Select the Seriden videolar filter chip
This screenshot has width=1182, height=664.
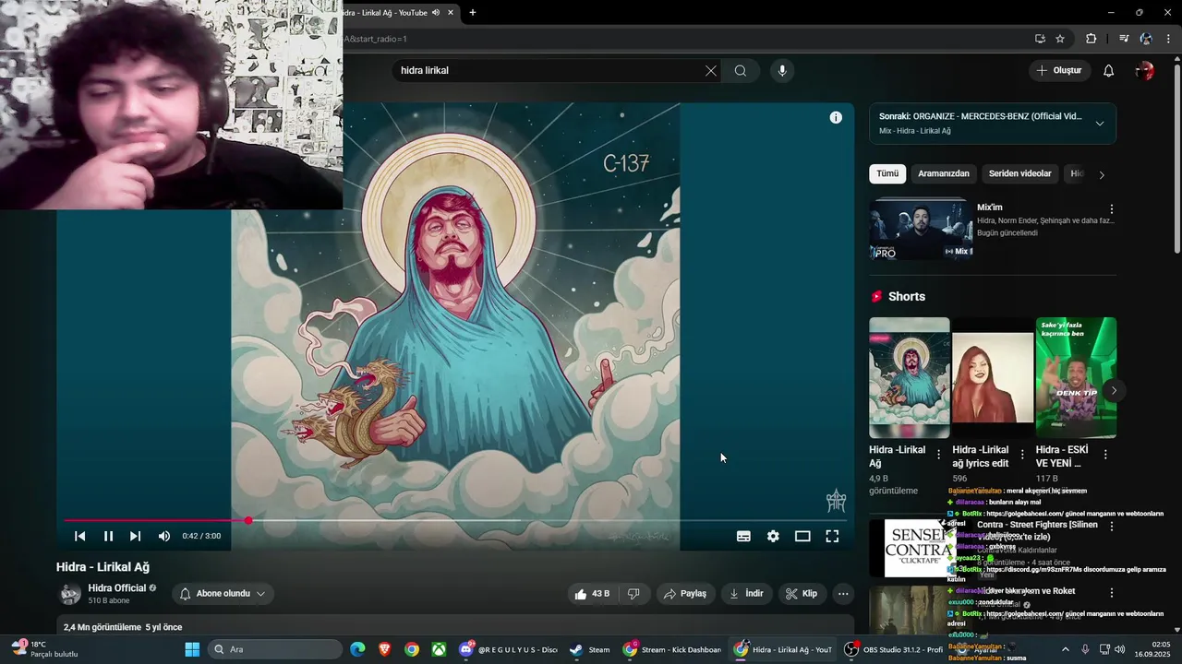coord(1020,173)
